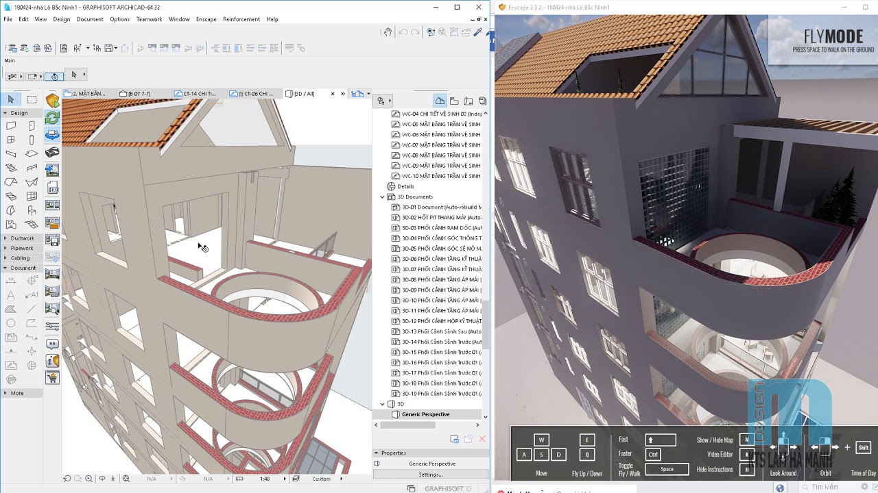The width and height of the screenshot is (878, 493).
Task: Select the Marquee tool in the toolbox
Action: (x=32, y=100)
